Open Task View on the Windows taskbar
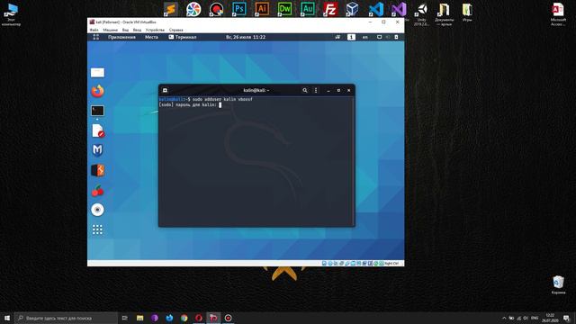The width and height of the screenshot is (576, 324). (125, 318)
